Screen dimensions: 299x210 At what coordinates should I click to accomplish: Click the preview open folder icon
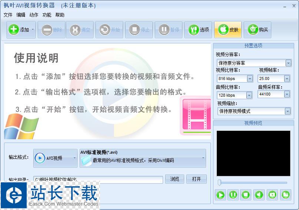click(285, 195)
